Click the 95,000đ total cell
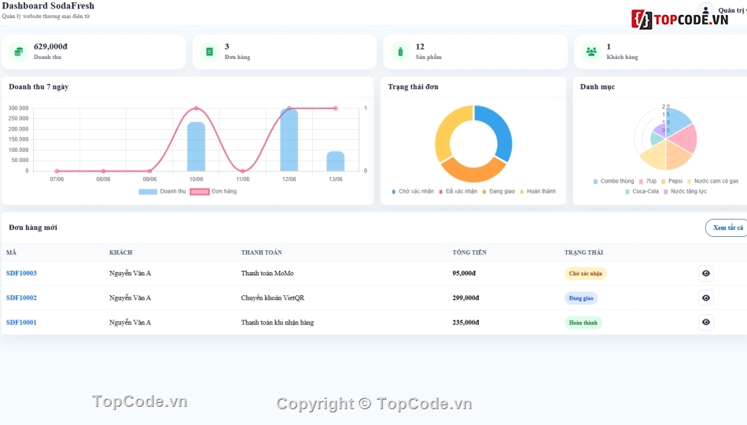747x425 pixels. tap(464, 273)
